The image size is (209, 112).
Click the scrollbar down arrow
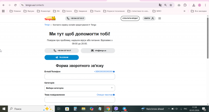click(x=208, y=104)
